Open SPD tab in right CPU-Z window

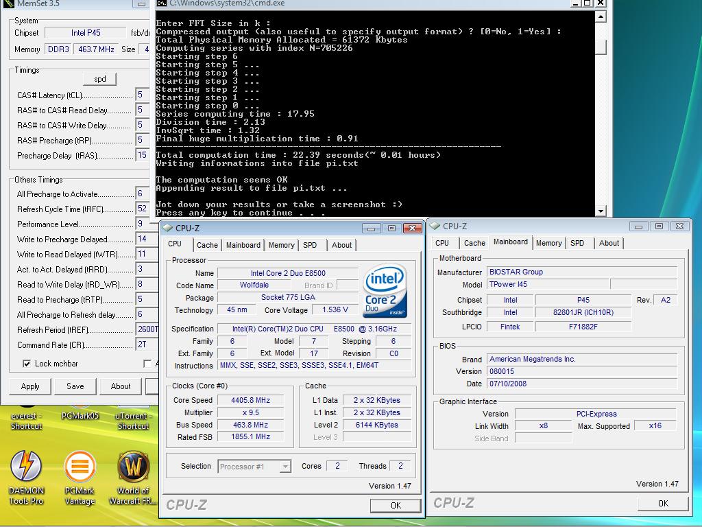577,243
